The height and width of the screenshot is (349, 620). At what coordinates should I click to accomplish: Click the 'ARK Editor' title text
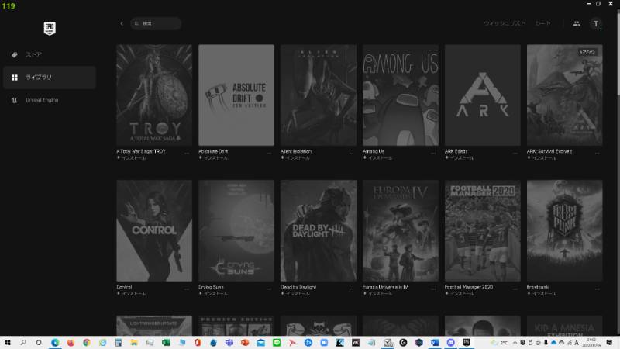(456, 151)
